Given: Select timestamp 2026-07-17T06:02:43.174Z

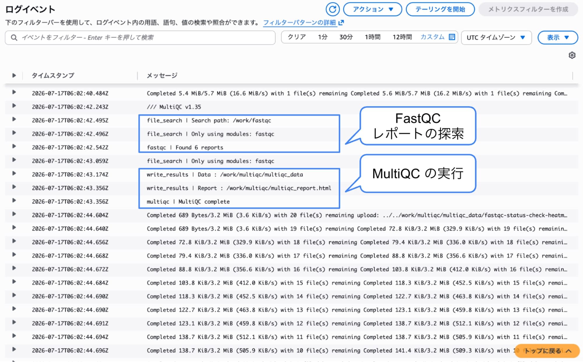Looking at the screenshot, I should point(70,175).
